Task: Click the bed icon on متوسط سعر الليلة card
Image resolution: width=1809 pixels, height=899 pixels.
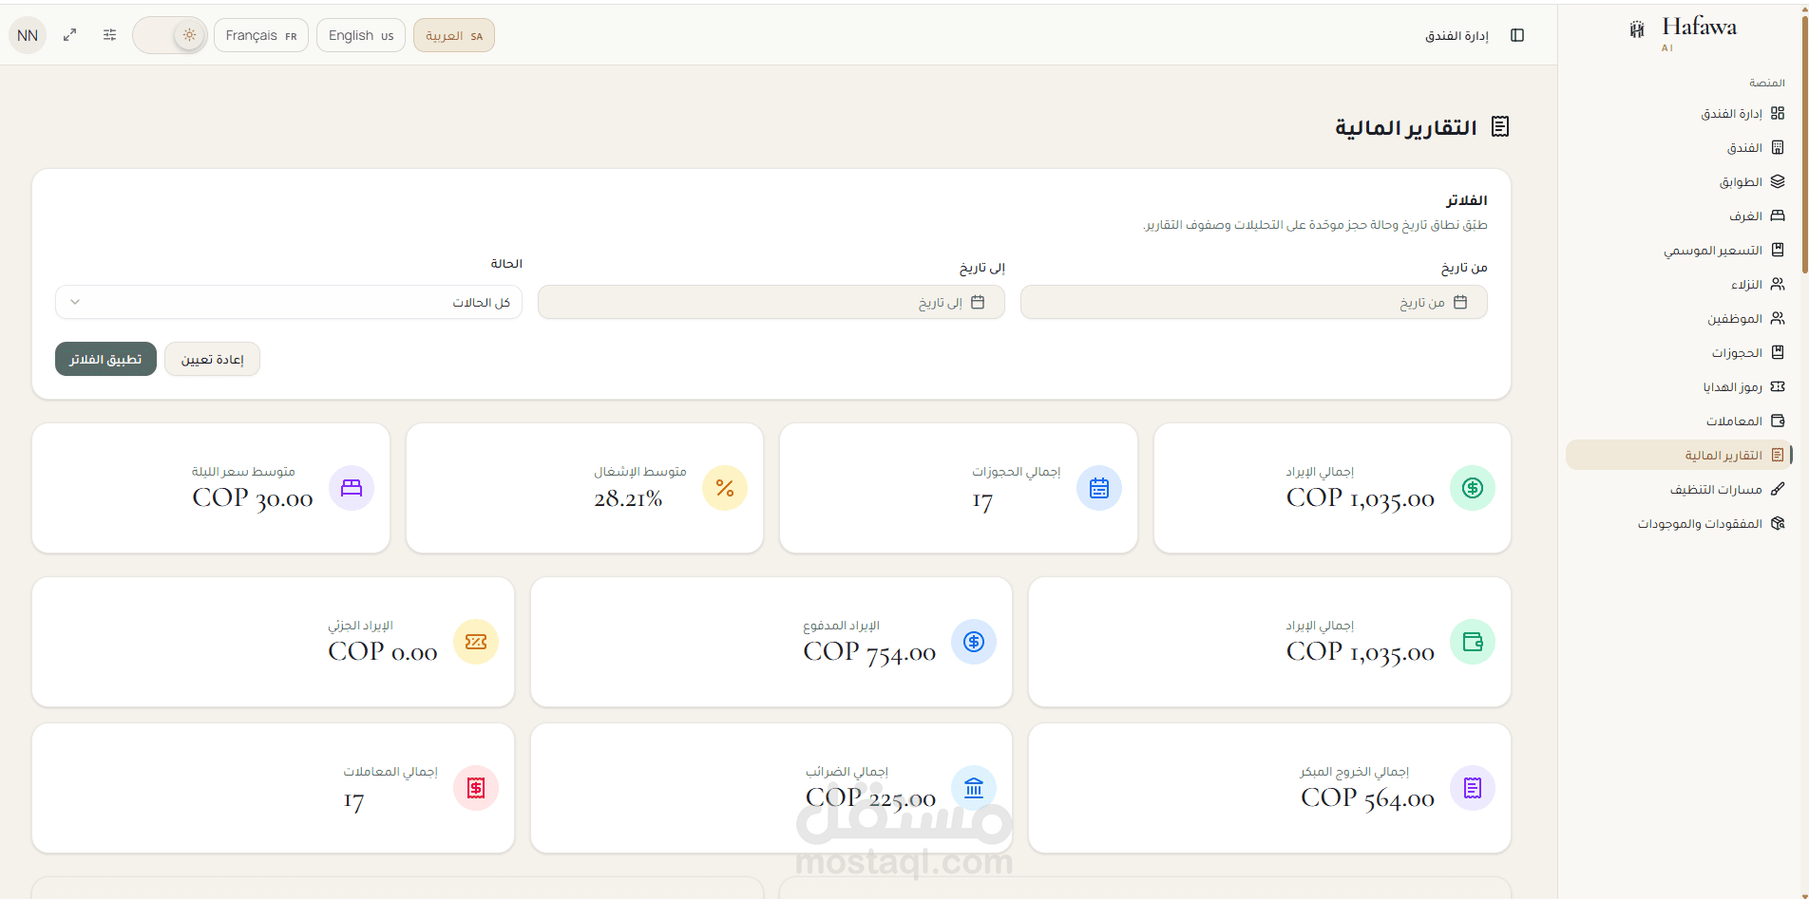Action: [x=352, y=488]
